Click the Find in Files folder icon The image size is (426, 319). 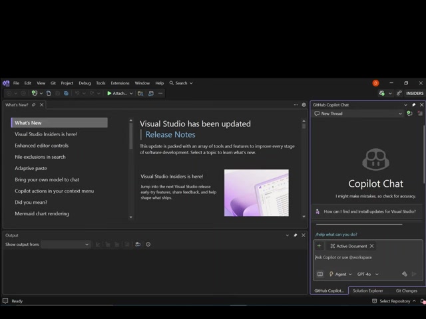tap(140, 93)
